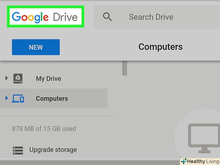
Task: Click the Computers heading title
Action: pos(160,47)
